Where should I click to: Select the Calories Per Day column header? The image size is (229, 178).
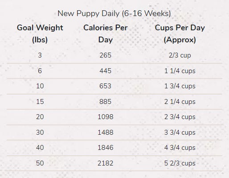106,34
